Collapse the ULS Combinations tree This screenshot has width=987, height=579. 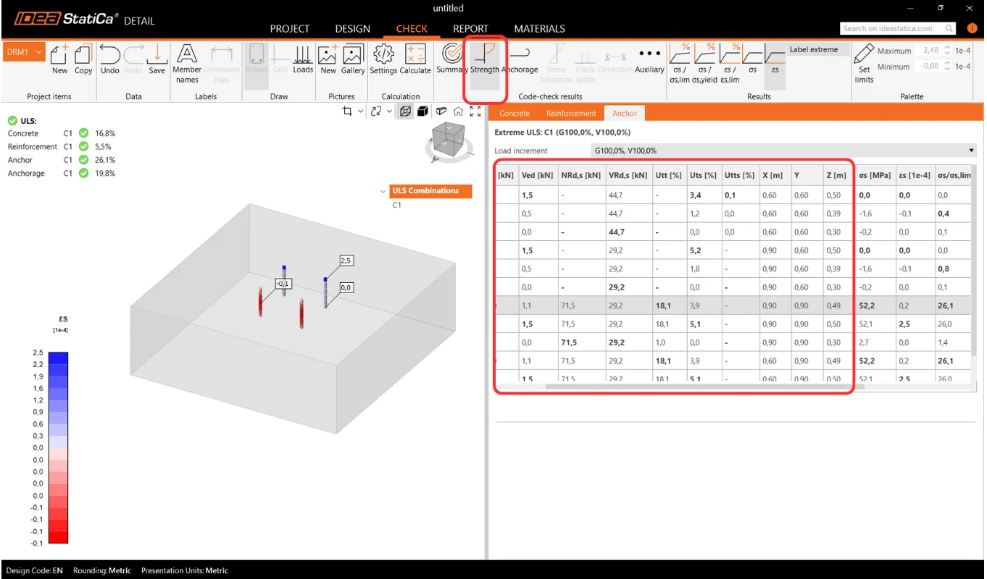point(383,191)
